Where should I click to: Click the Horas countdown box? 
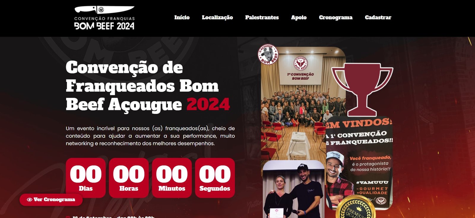point(129,178)
